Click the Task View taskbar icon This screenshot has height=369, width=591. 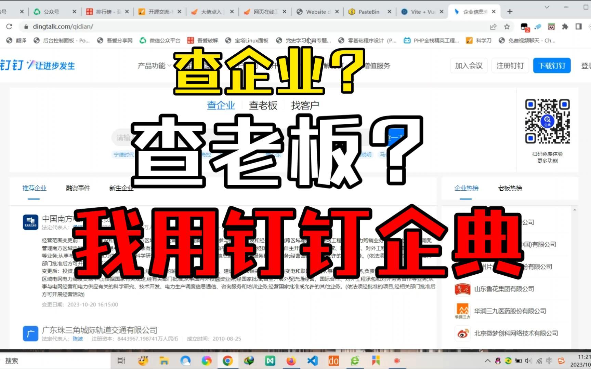click(x=121, y=360)
